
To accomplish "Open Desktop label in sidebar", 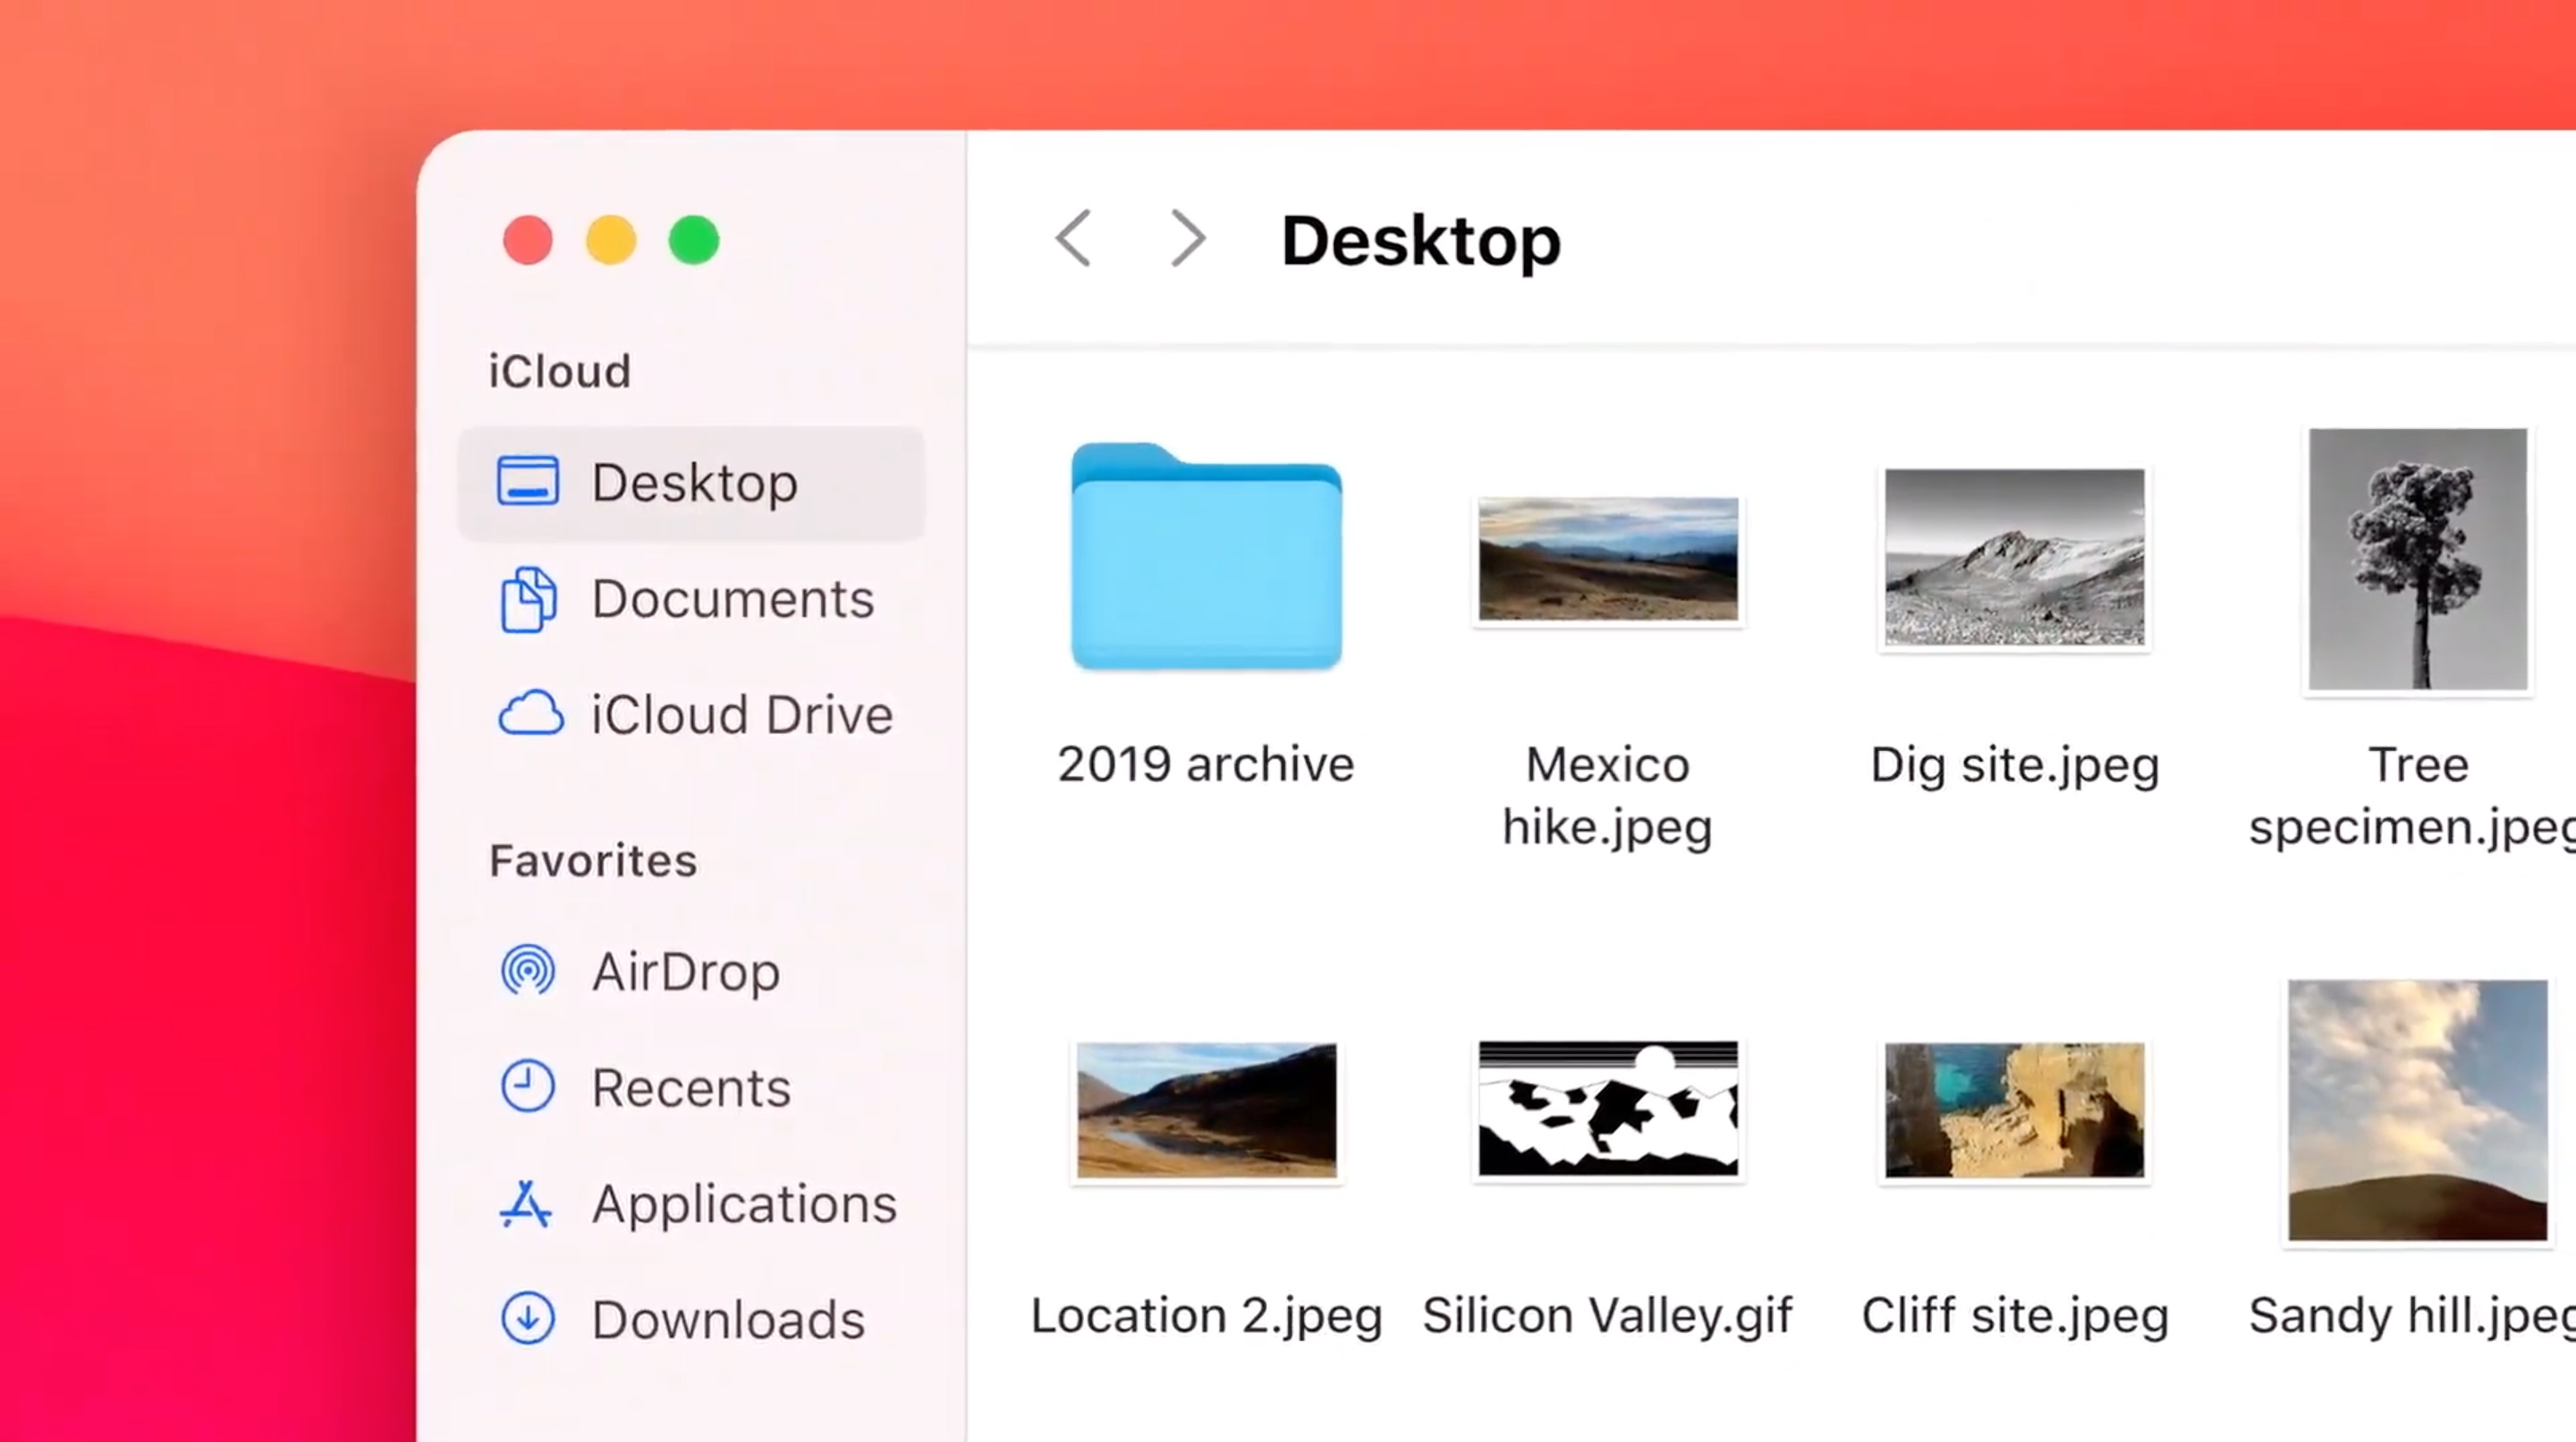I will [x=695, y=484].
